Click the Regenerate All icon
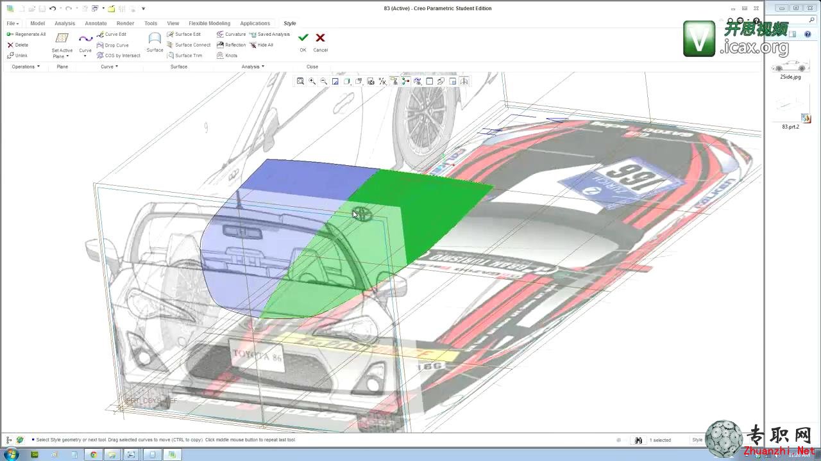 point(10,34)
